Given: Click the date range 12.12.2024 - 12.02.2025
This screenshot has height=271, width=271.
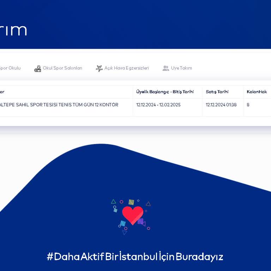Looking at the screenshot, I should (x=158, y=105).
